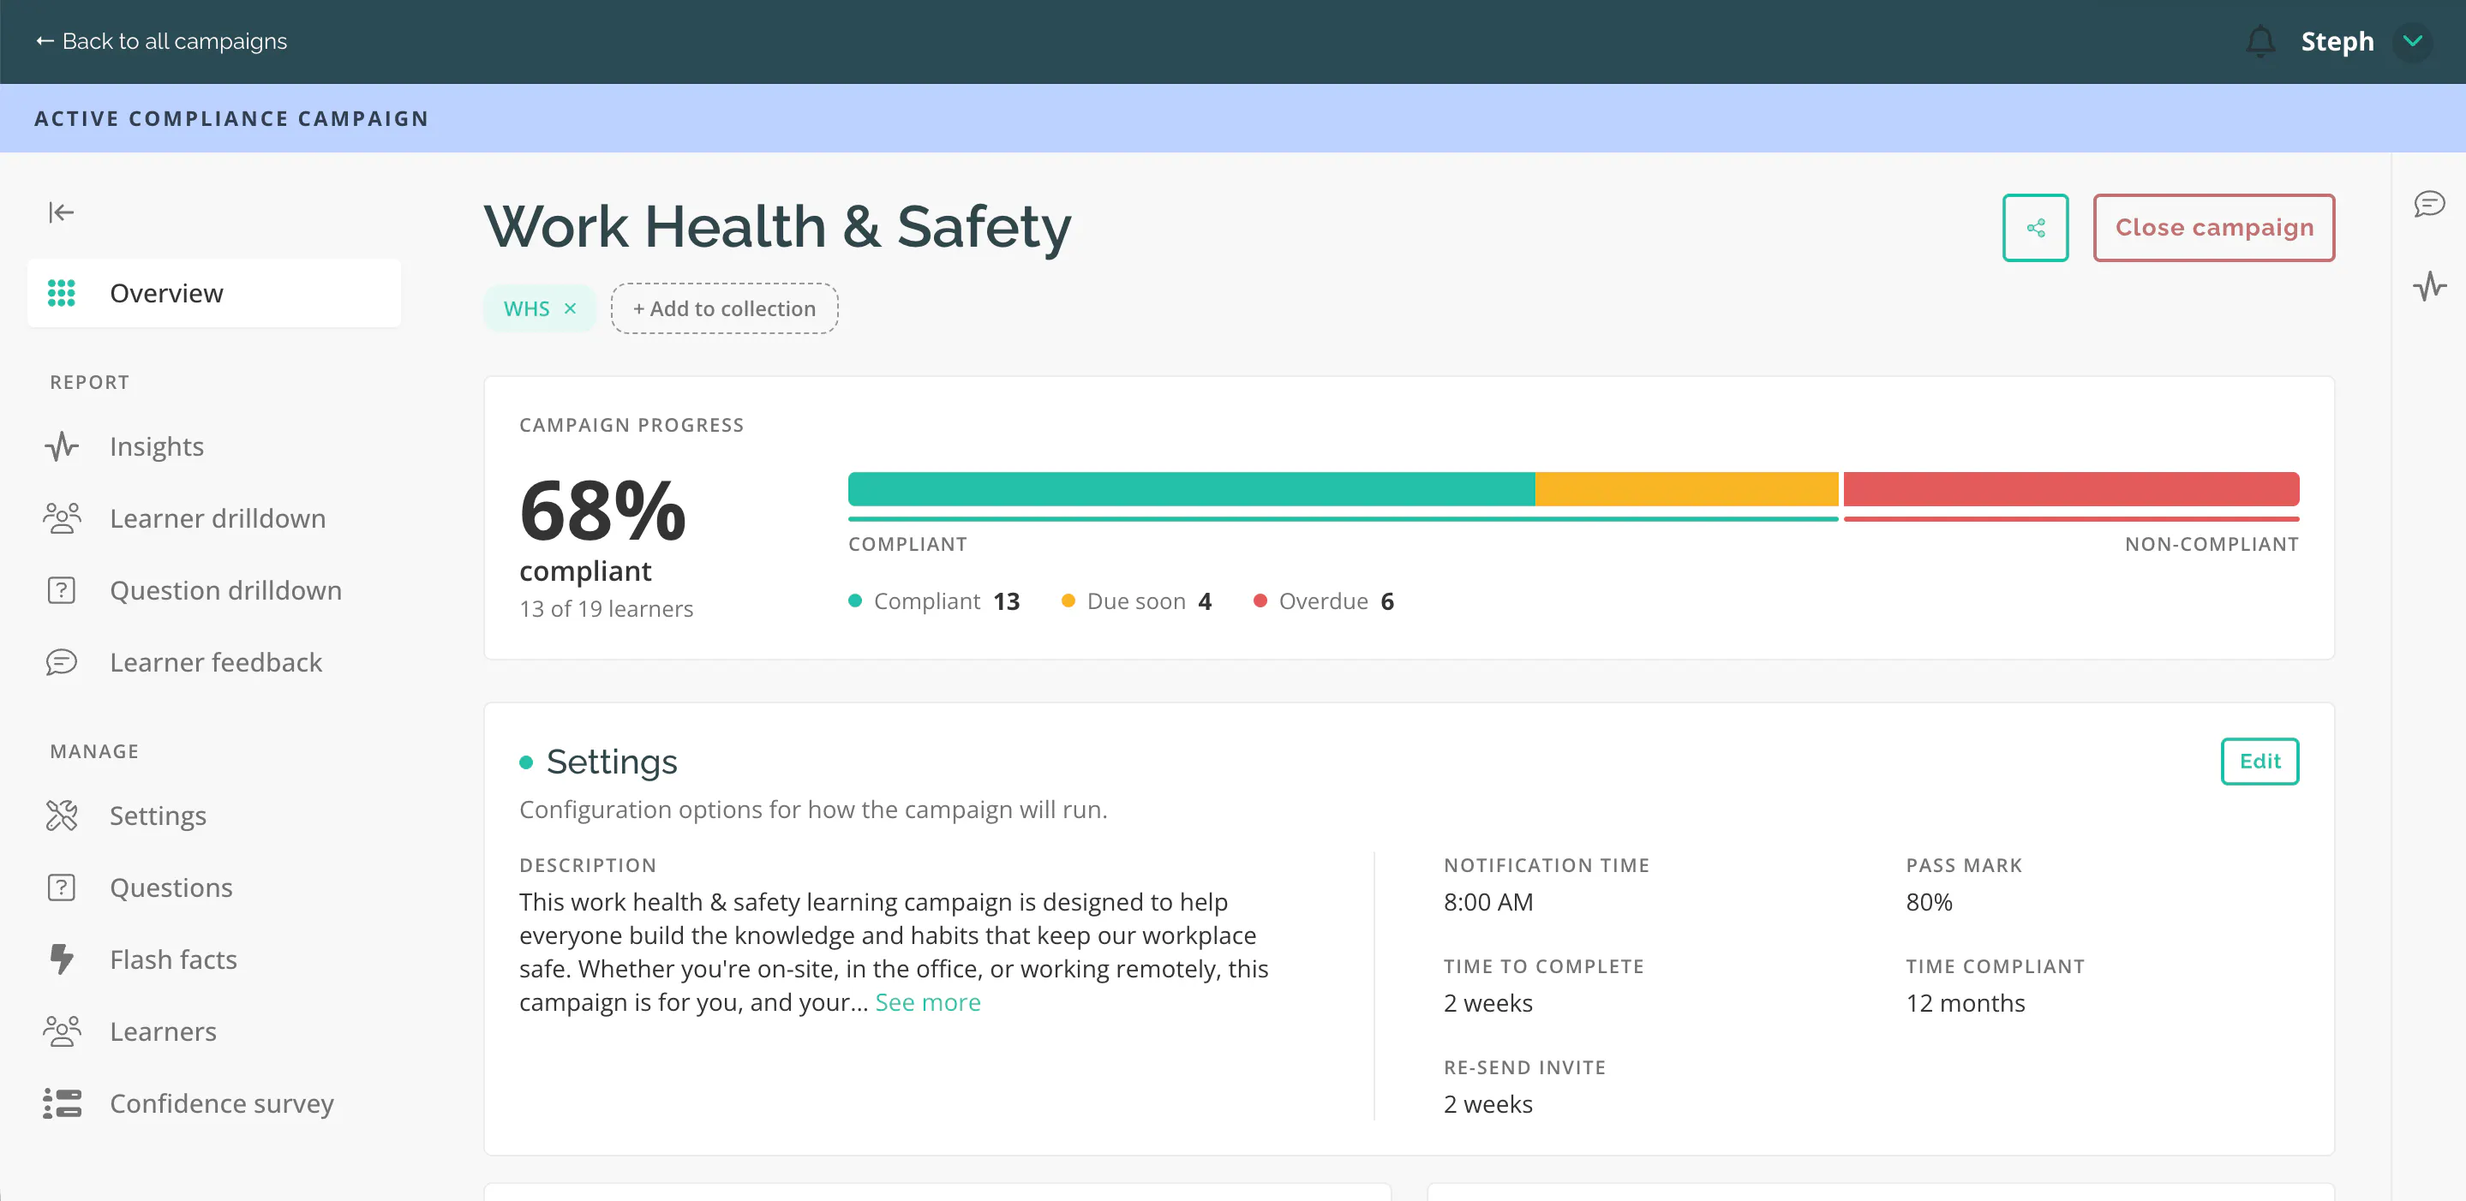Click the Learners people icon under Manage

[62, 1031]
